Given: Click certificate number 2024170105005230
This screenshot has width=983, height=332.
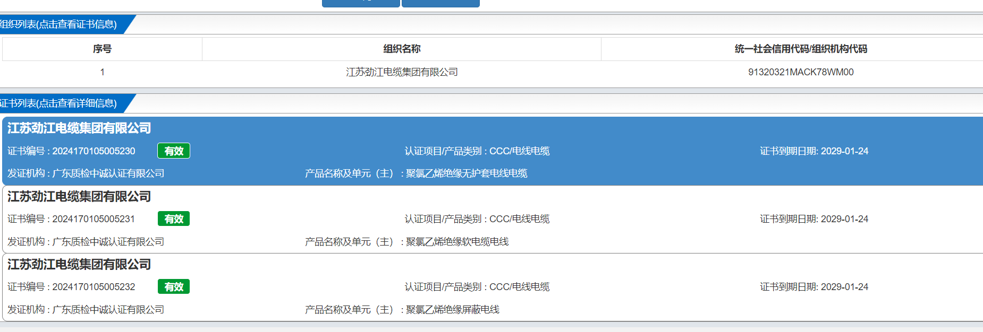Looking at the screenshot, I should pos(94,151).
